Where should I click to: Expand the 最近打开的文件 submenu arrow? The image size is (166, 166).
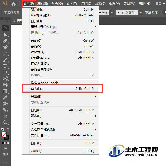point(95,27)
